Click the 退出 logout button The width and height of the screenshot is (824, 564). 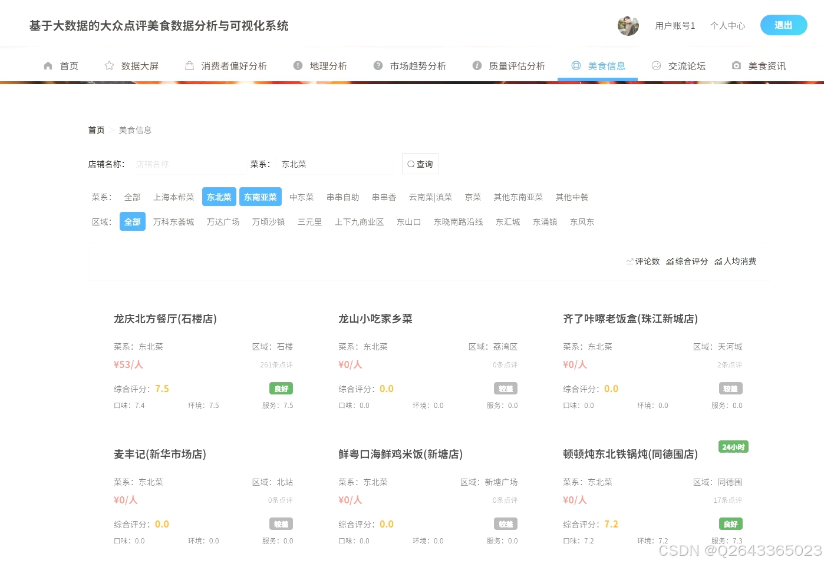pos(783,25)
